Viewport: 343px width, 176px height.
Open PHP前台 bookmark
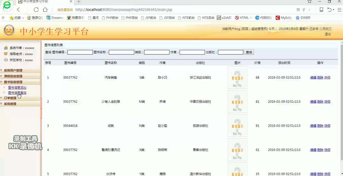[x=110, y=18]
